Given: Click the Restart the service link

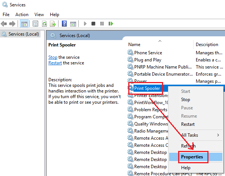Looking at the screenshot, I should (55, 63).
